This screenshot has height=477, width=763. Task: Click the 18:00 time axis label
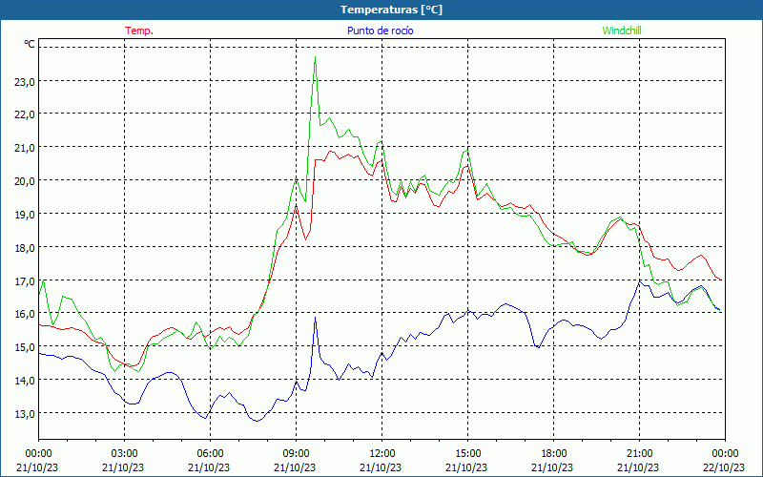point(553,454)
